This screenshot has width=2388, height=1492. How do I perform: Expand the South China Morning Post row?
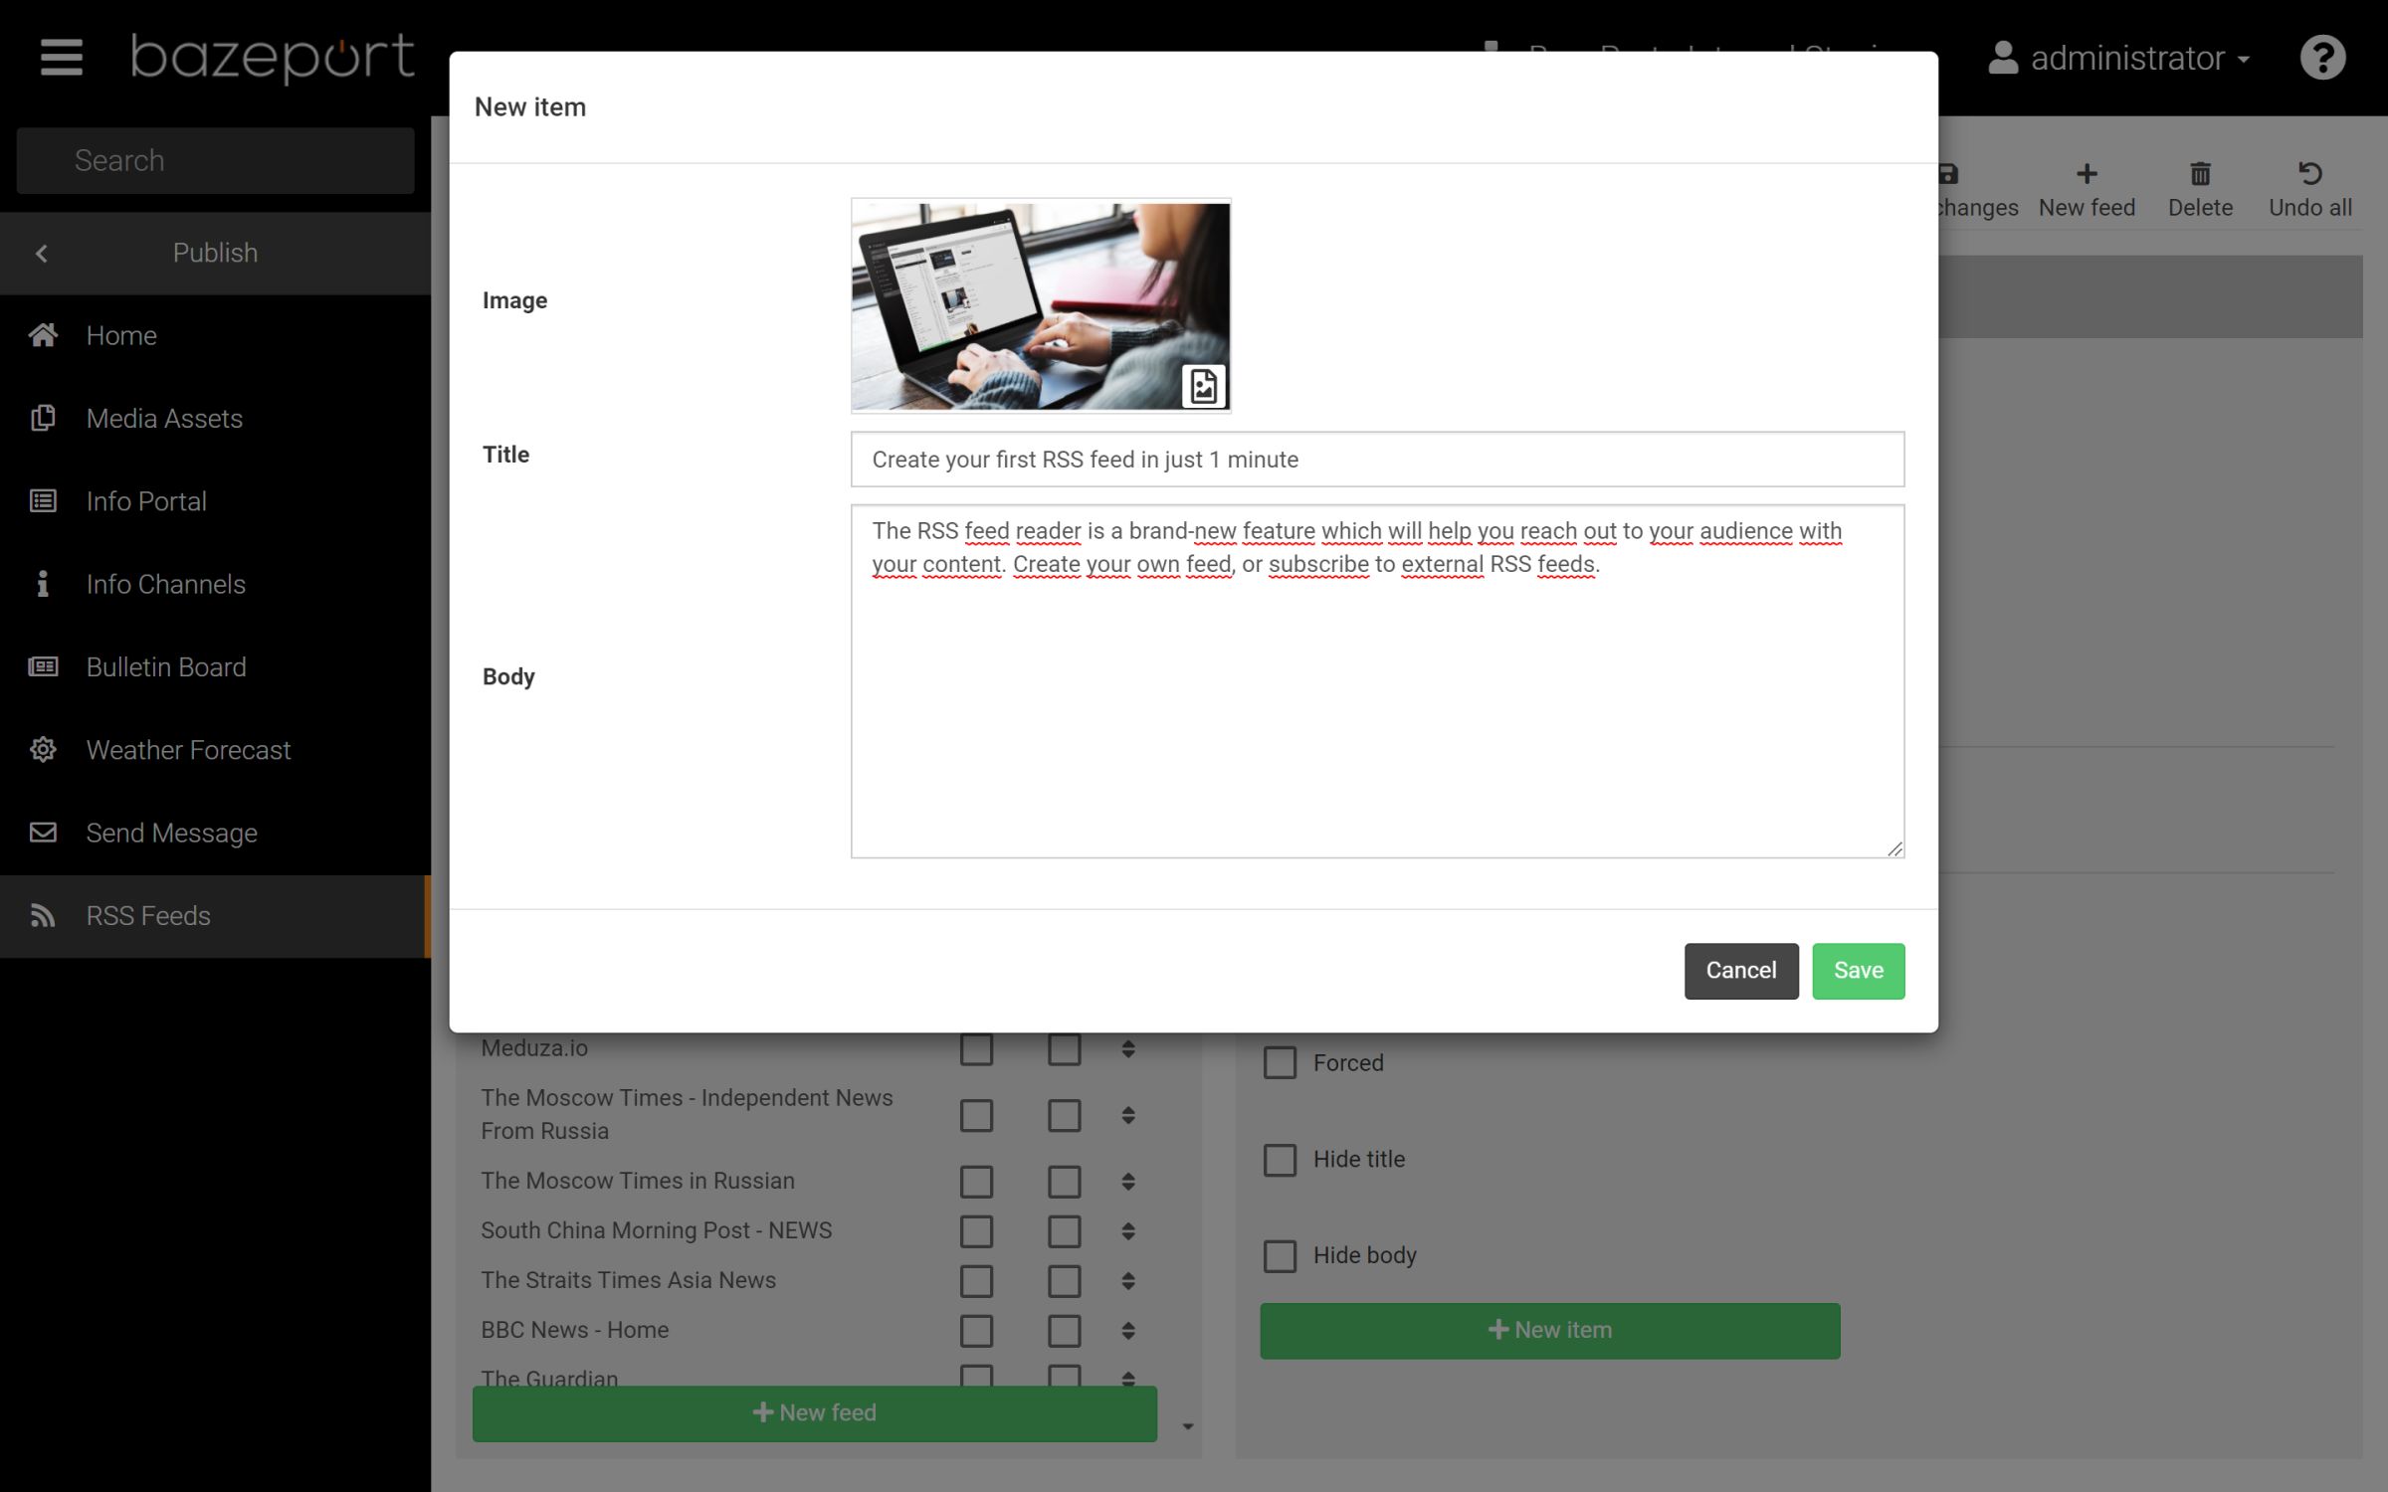tap(1127, 1230)
